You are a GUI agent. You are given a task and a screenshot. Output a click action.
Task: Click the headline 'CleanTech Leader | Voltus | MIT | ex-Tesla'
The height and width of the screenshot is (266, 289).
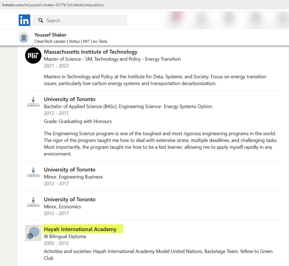tap(71, 41)
